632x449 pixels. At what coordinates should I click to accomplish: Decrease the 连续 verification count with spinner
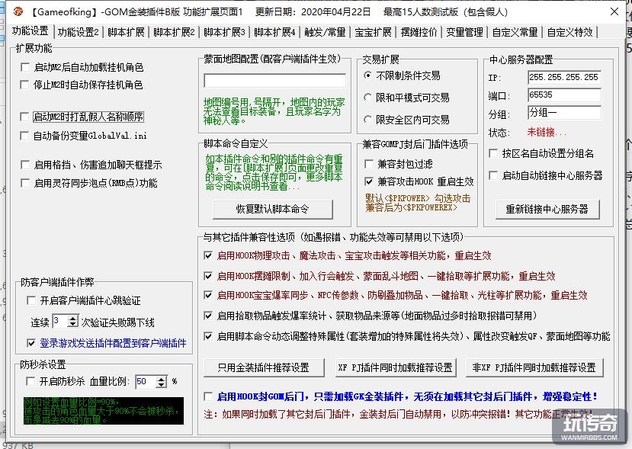tap(72, 325)
